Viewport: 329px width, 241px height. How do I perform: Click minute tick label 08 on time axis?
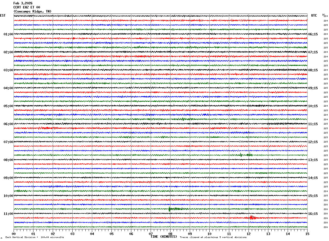point(170,234)
